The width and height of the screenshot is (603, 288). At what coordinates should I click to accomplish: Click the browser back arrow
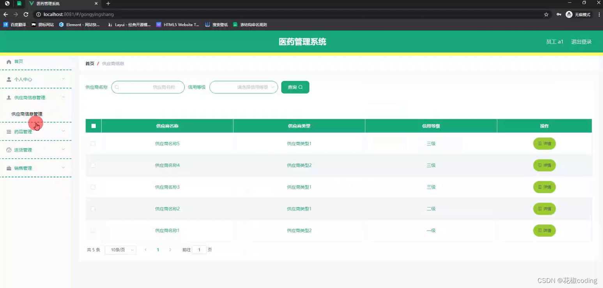click(6, 14)
